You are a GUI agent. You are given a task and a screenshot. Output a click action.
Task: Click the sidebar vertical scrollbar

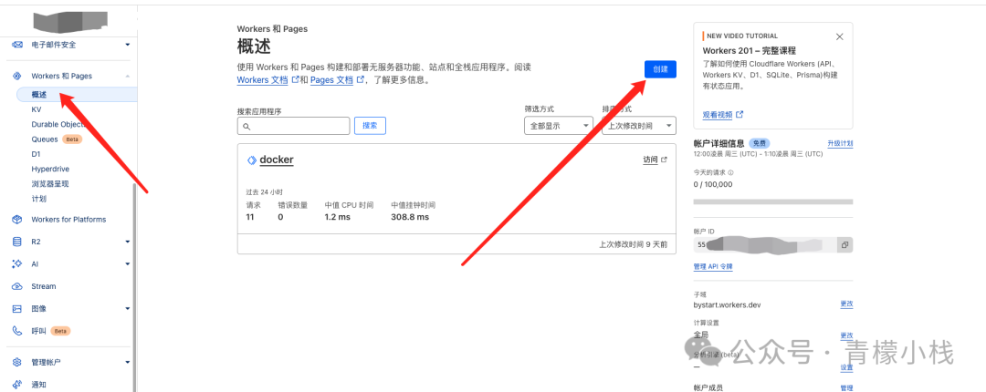tap(134, 288)
